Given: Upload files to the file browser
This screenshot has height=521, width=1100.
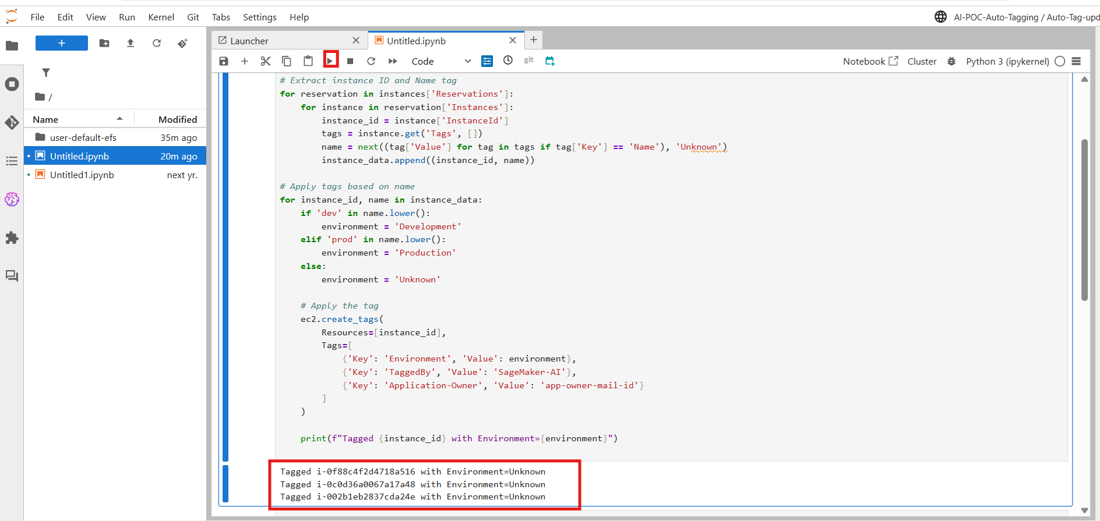Looking at the screenshot, I should click(131, 43).
